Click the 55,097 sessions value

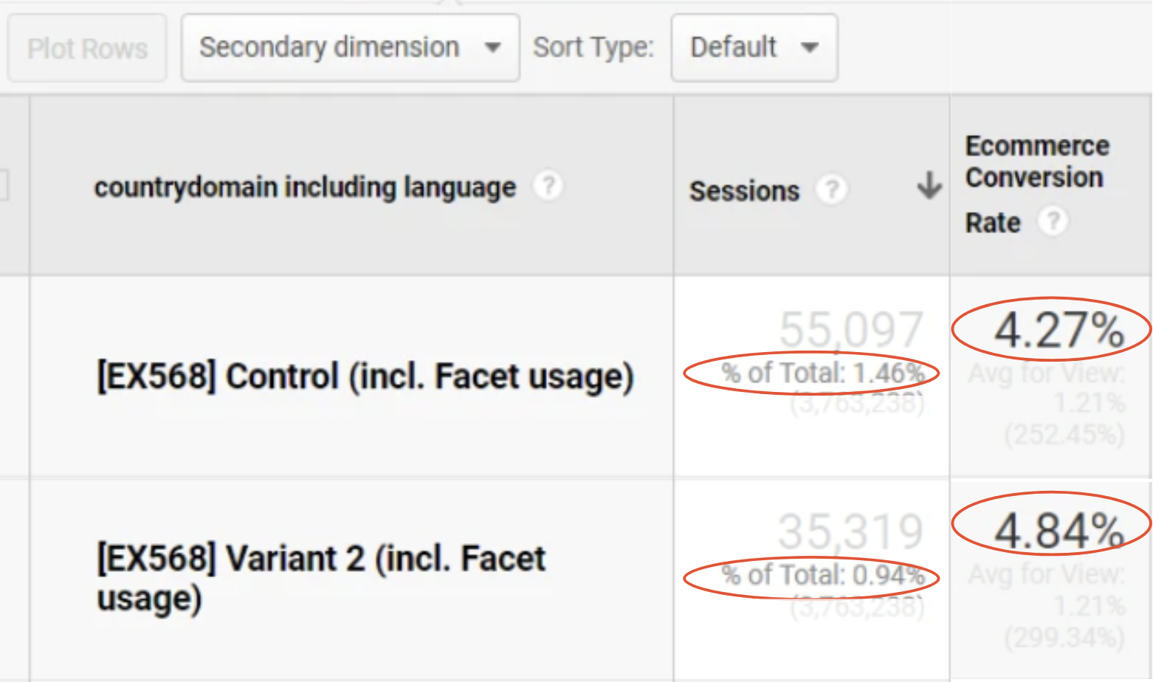coord(851,329)
